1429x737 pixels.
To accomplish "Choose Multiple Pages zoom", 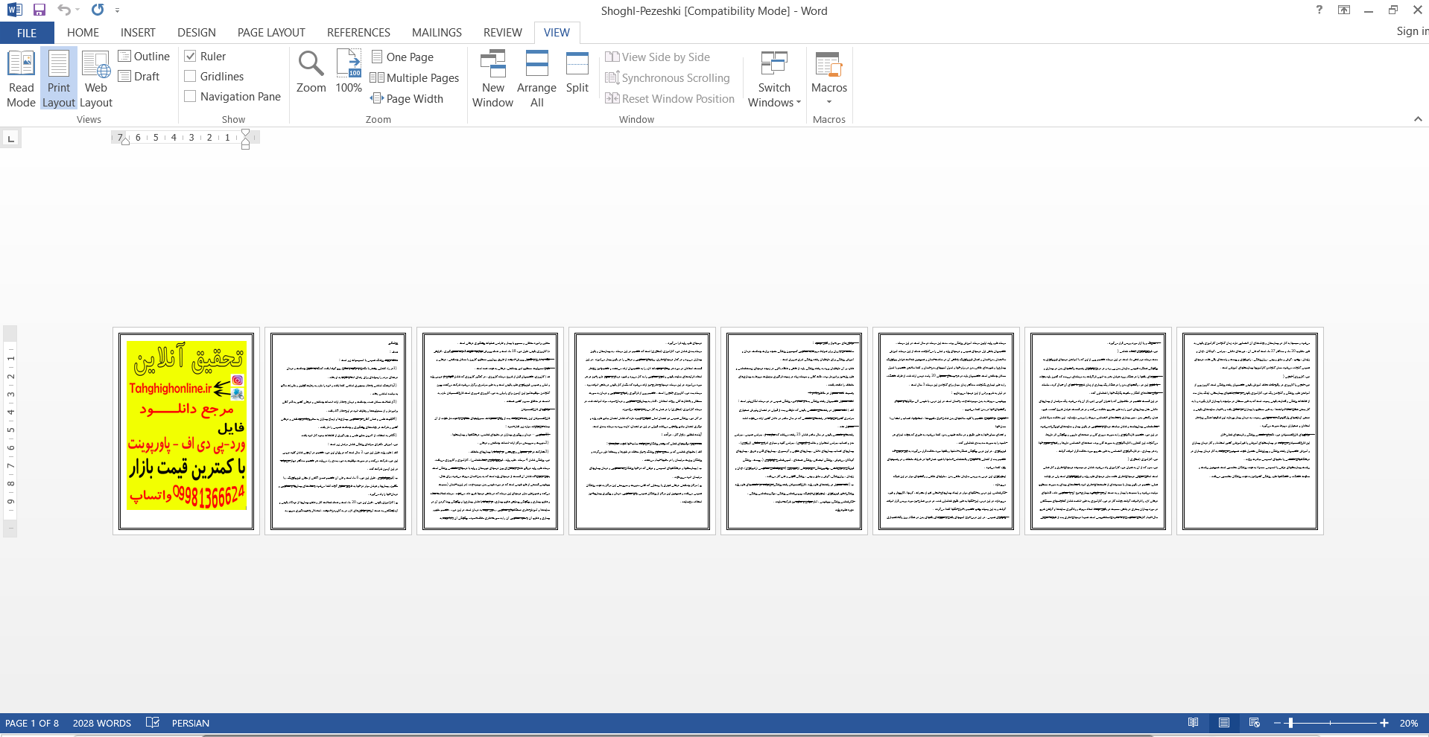I will pyautogui.click(x=414, y=77).
